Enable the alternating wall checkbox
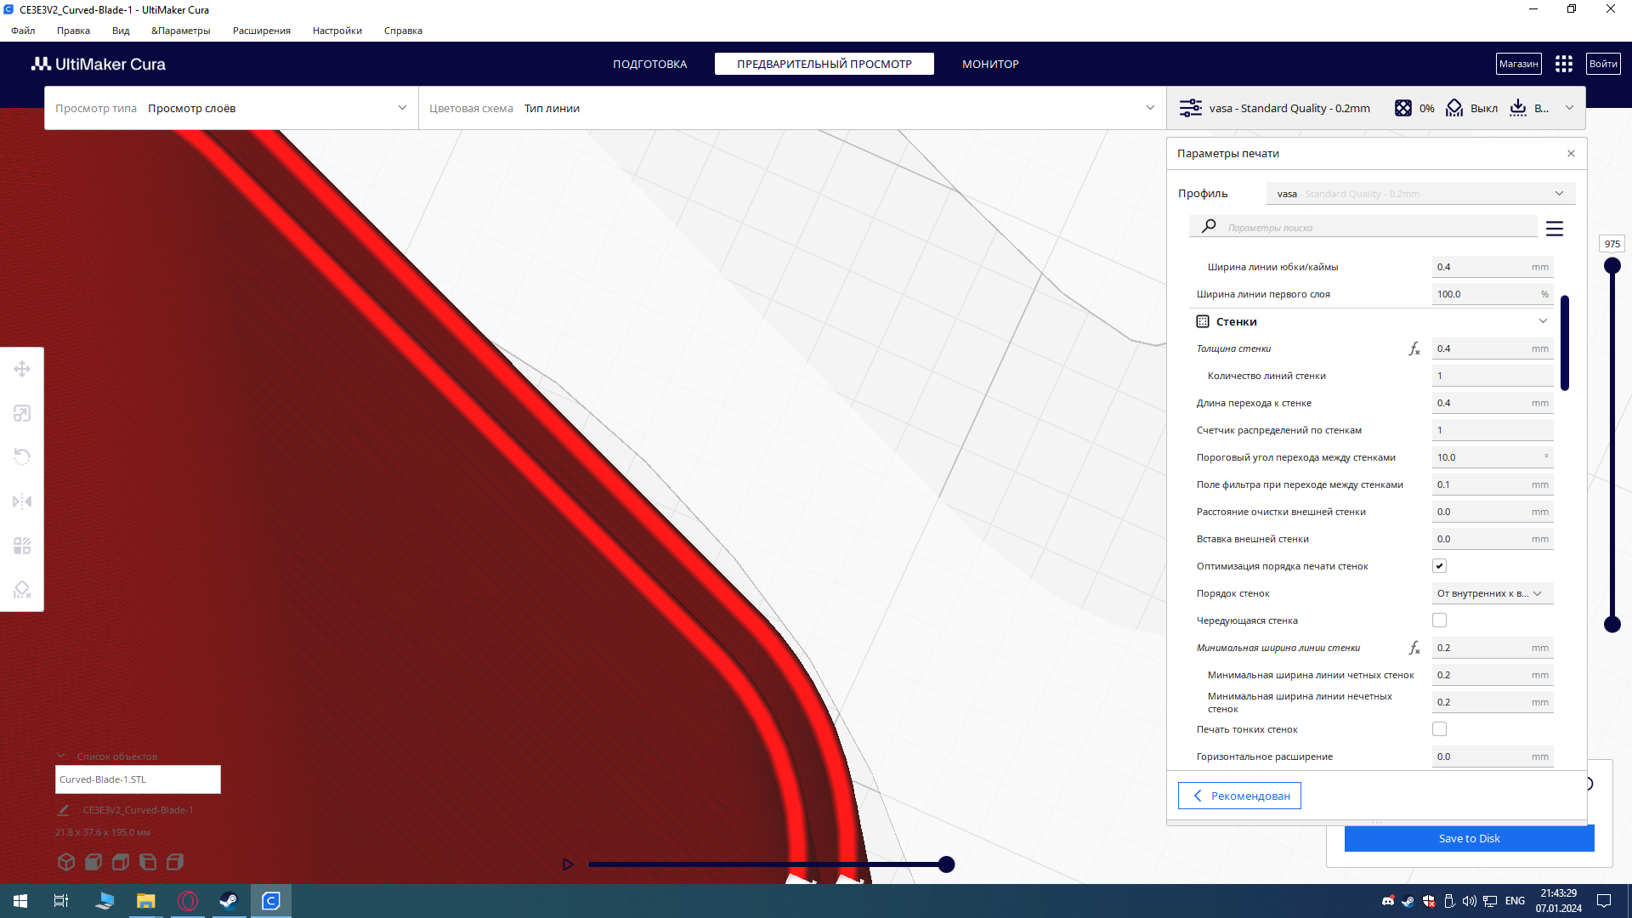The height and width of the screenshot is (918, 1632). point(1439,620)
